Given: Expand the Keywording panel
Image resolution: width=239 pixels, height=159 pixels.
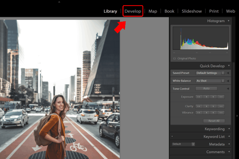Looking at the screenshot, I should click(229, 129).
